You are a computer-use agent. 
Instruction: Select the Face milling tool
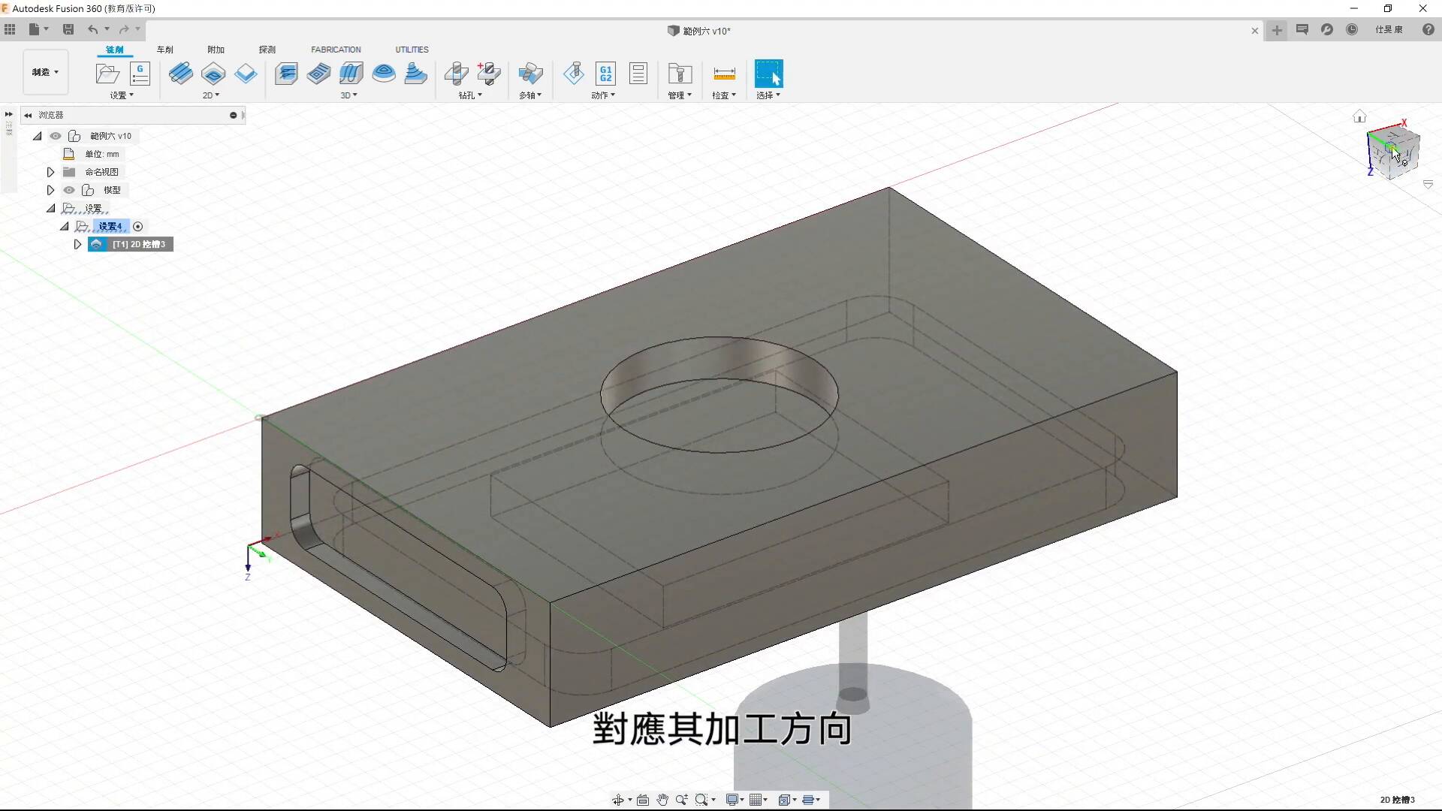(x=246, y=74)
